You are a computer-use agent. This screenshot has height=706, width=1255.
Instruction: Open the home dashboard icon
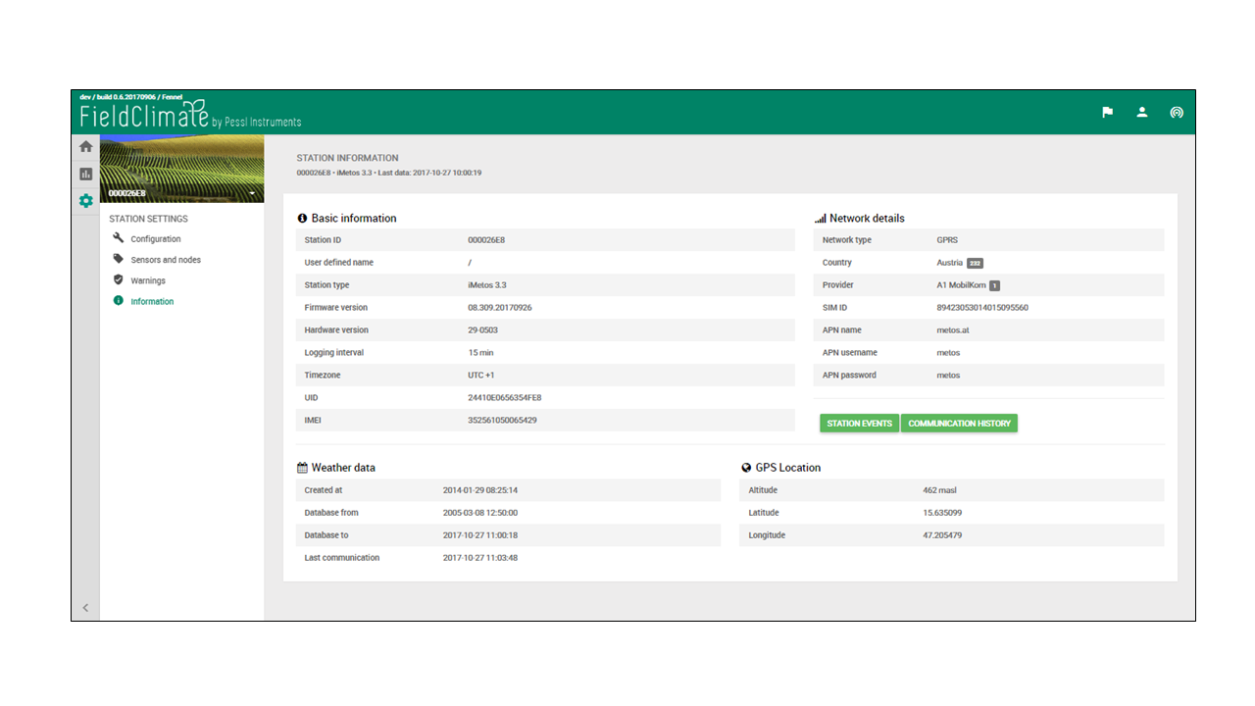coord(86,147)
